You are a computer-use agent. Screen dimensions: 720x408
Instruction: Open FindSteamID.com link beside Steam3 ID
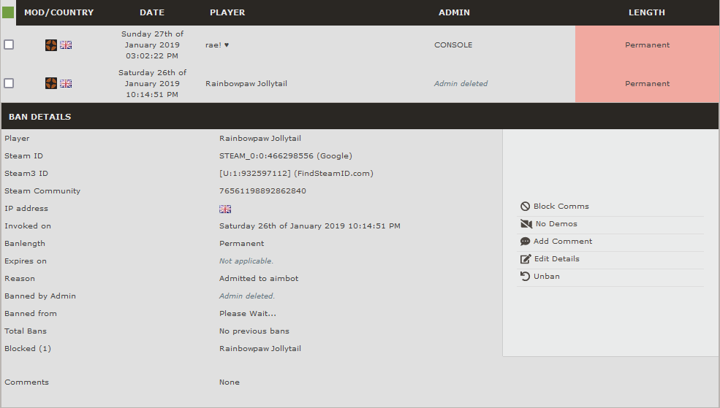coord(333,173)
